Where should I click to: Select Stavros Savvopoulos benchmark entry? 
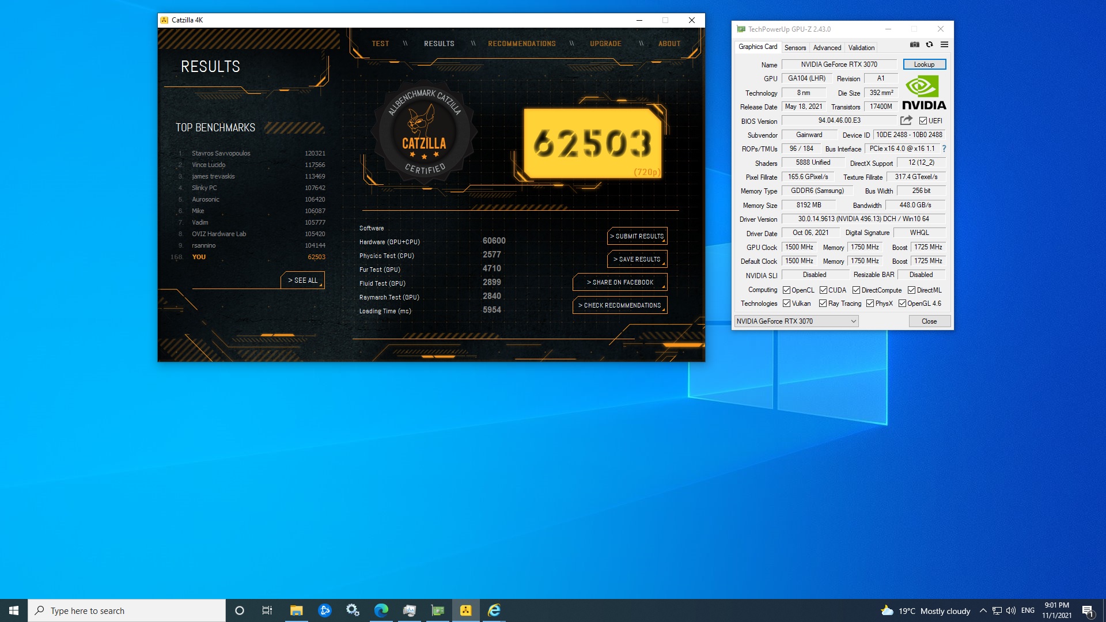click(252, 153)
